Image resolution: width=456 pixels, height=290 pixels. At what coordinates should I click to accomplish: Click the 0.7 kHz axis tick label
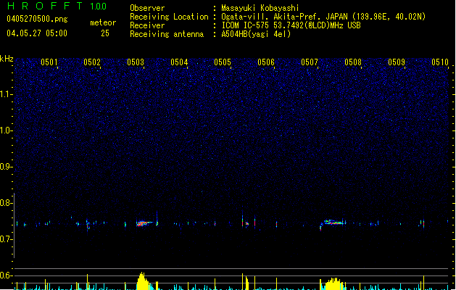(6, 239)
